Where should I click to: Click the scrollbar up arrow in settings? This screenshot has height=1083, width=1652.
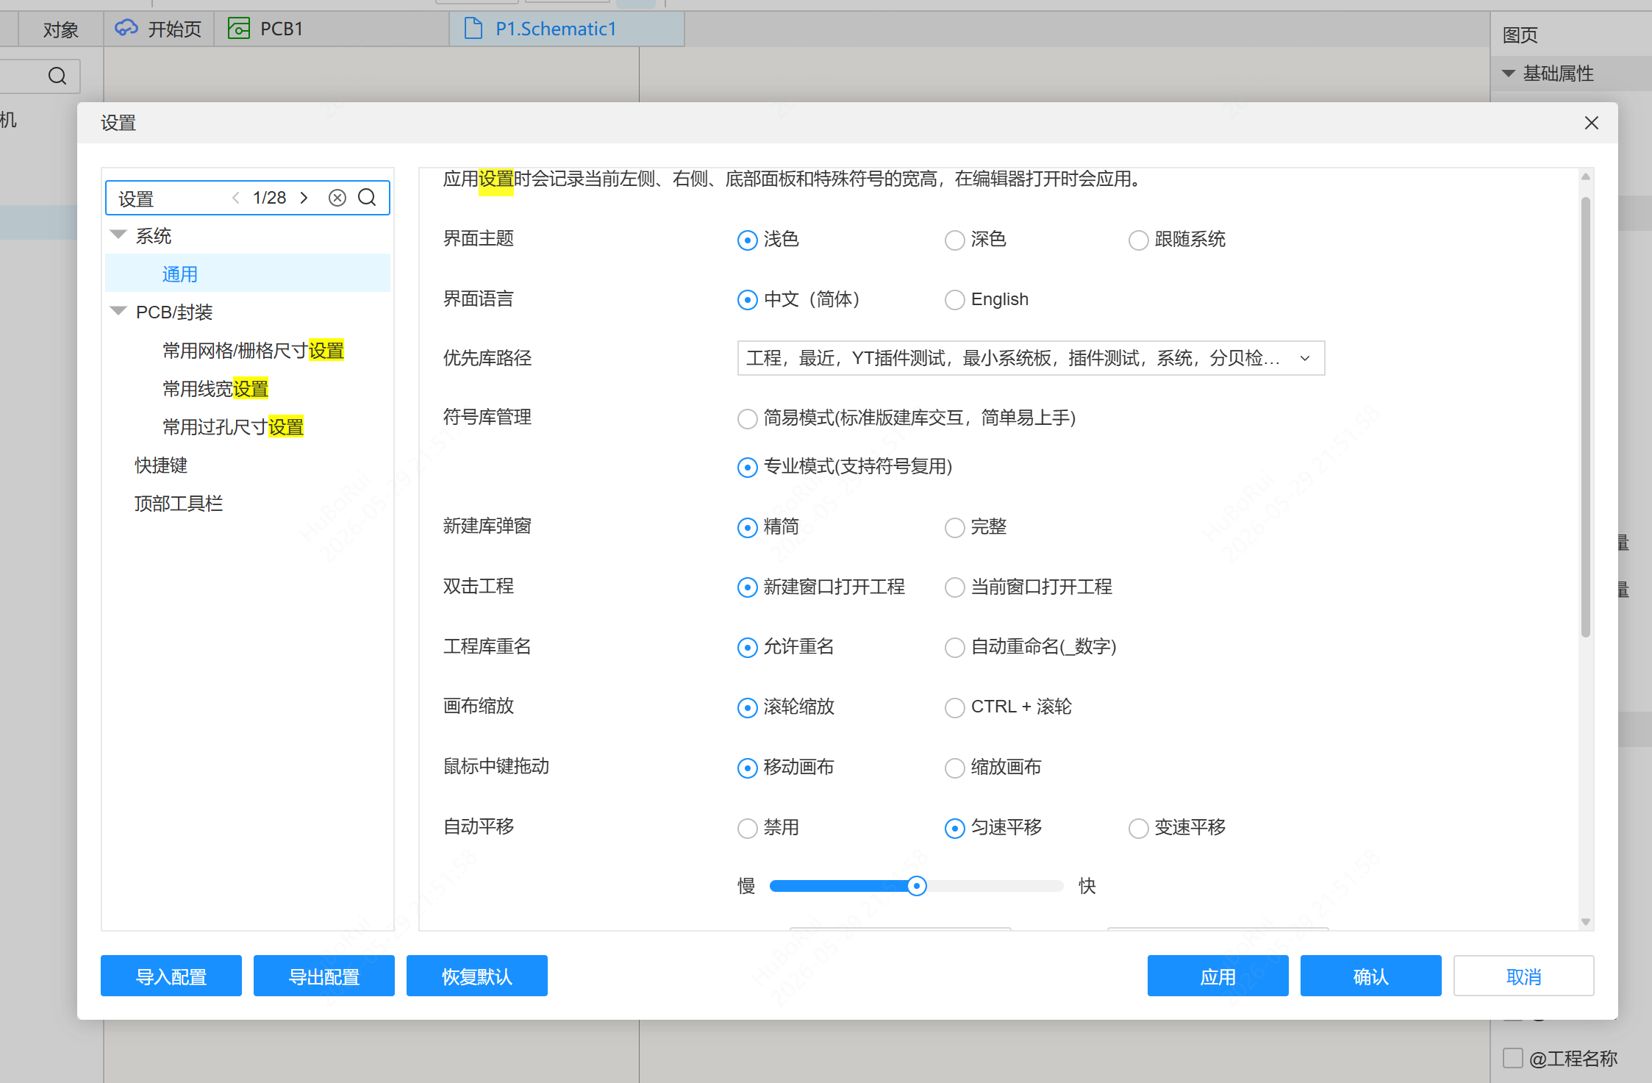click(1586, 176)
